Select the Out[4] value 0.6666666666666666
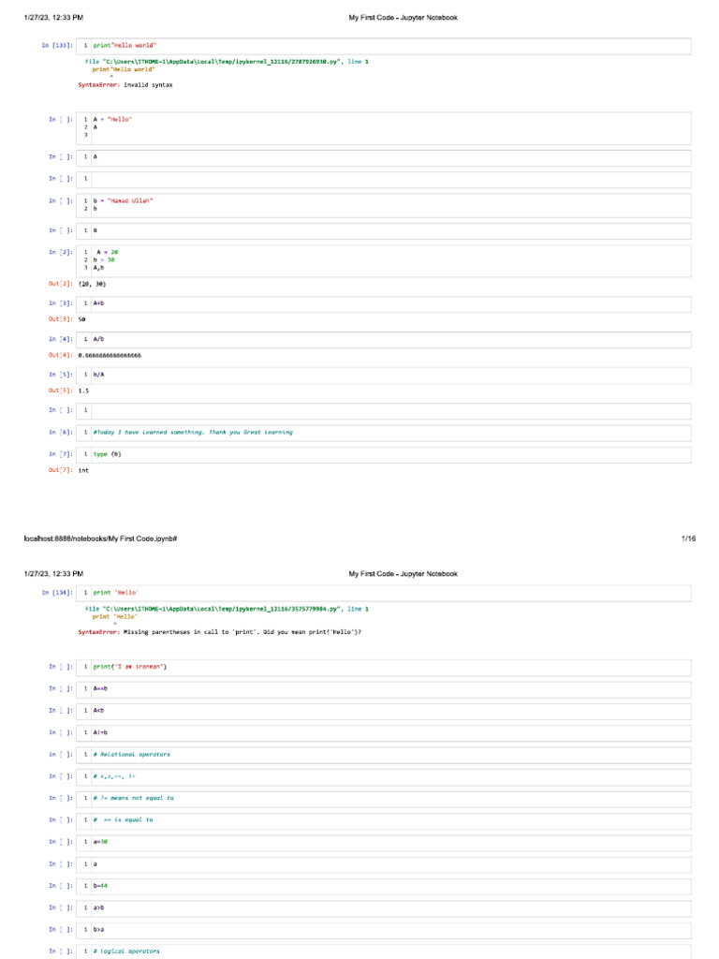719x959 pixels. point(110,355)
